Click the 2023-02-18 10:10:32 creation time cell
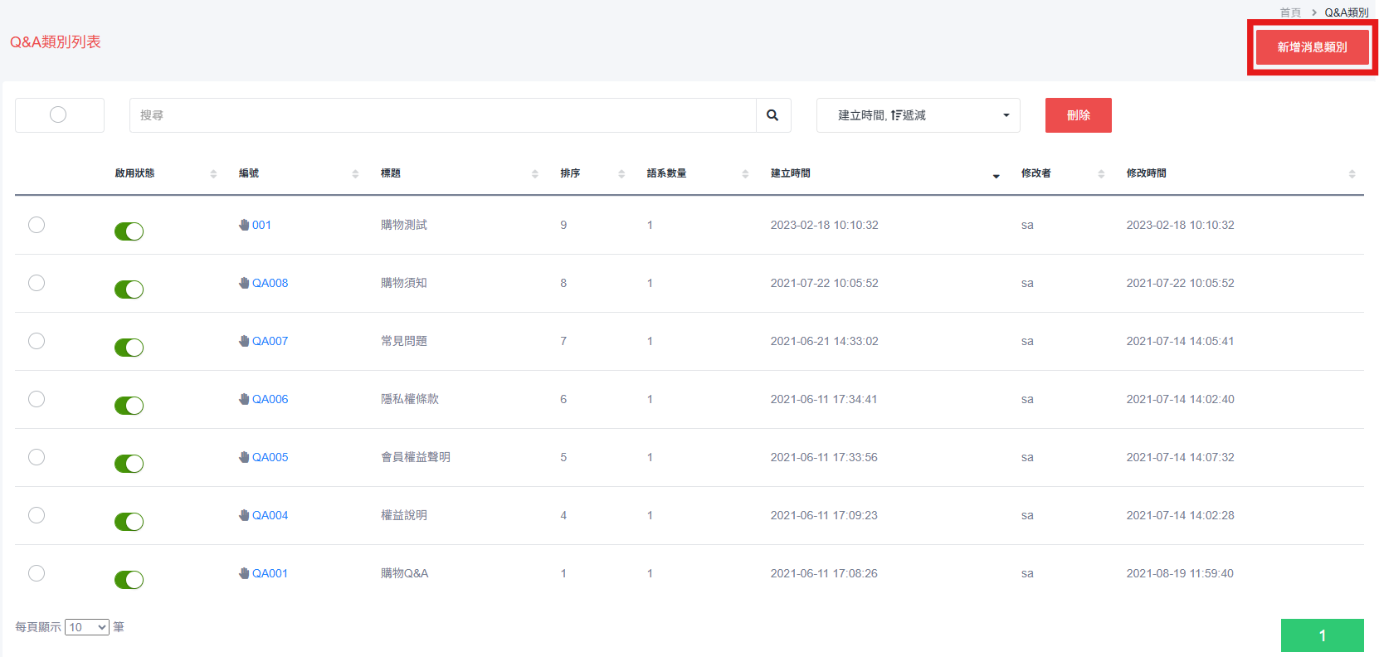Image resolution: width=1379 pixels, height=657 pixels. (824, 225)
